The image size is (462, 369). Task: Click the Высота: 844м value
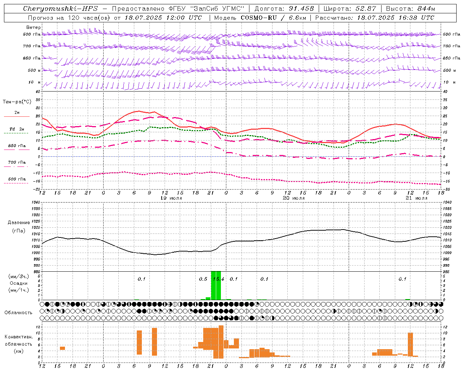(410, 9)
